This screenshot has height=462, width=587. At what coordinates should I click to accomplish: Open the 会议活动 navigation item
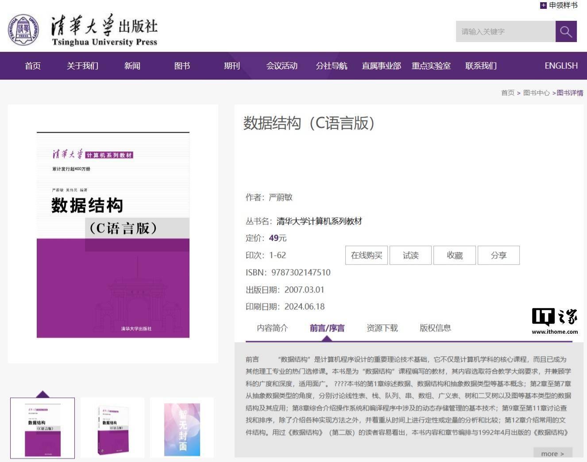click(x=282, y=65)
